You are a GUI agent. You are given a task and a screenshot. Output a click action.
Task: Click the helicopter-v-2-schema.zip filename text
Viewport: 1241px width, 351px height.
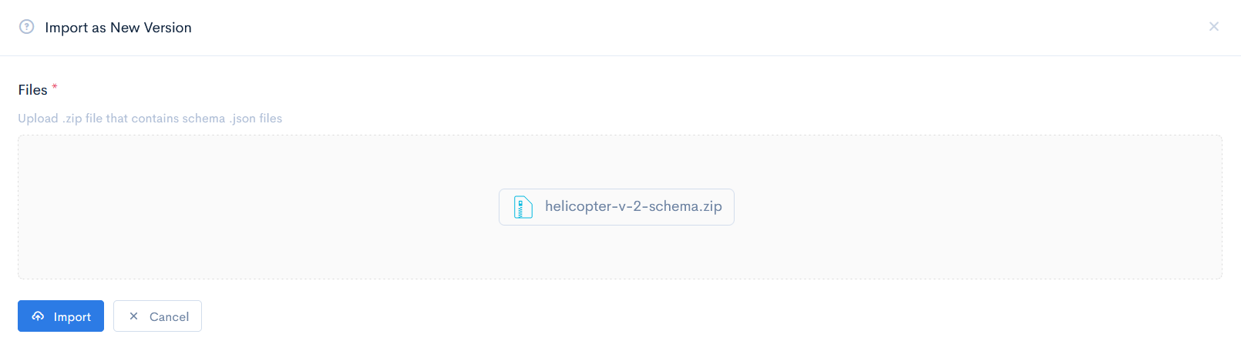[633, 206]
